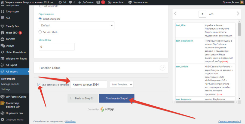Click the preview panel horizontal scrollbar
The height and width of the screenshot is (124, 245).
click(205, 102)
